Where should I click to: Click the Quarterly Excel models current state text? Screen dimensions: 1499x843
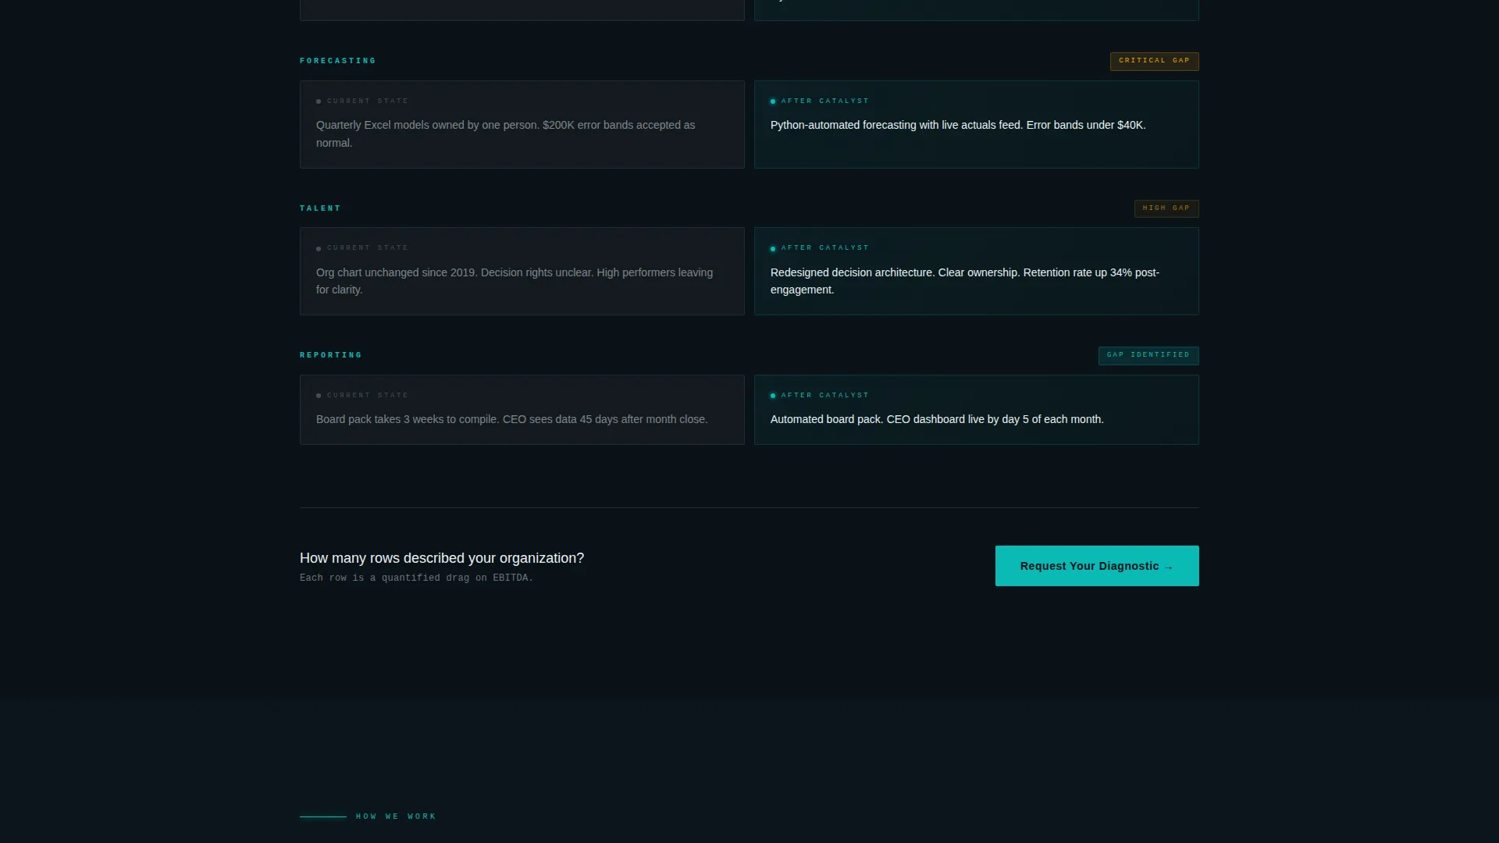(x=505, y=133)
